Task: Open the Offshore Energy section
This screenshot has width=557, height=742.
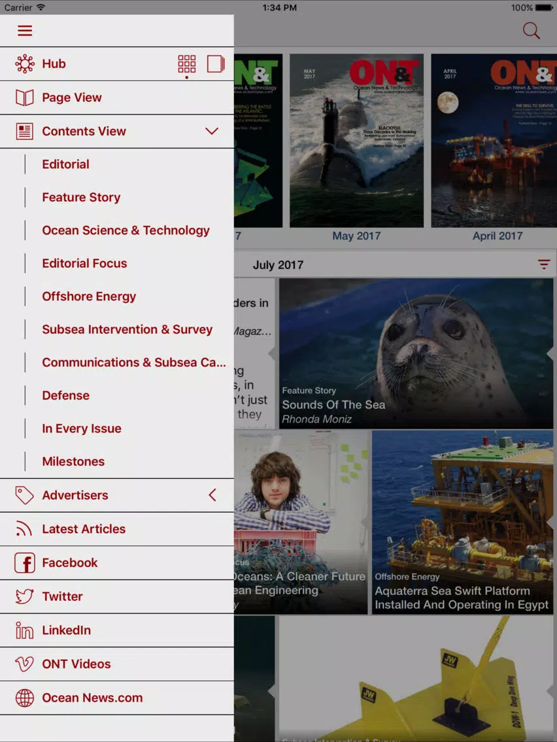Action: point(117,297)
